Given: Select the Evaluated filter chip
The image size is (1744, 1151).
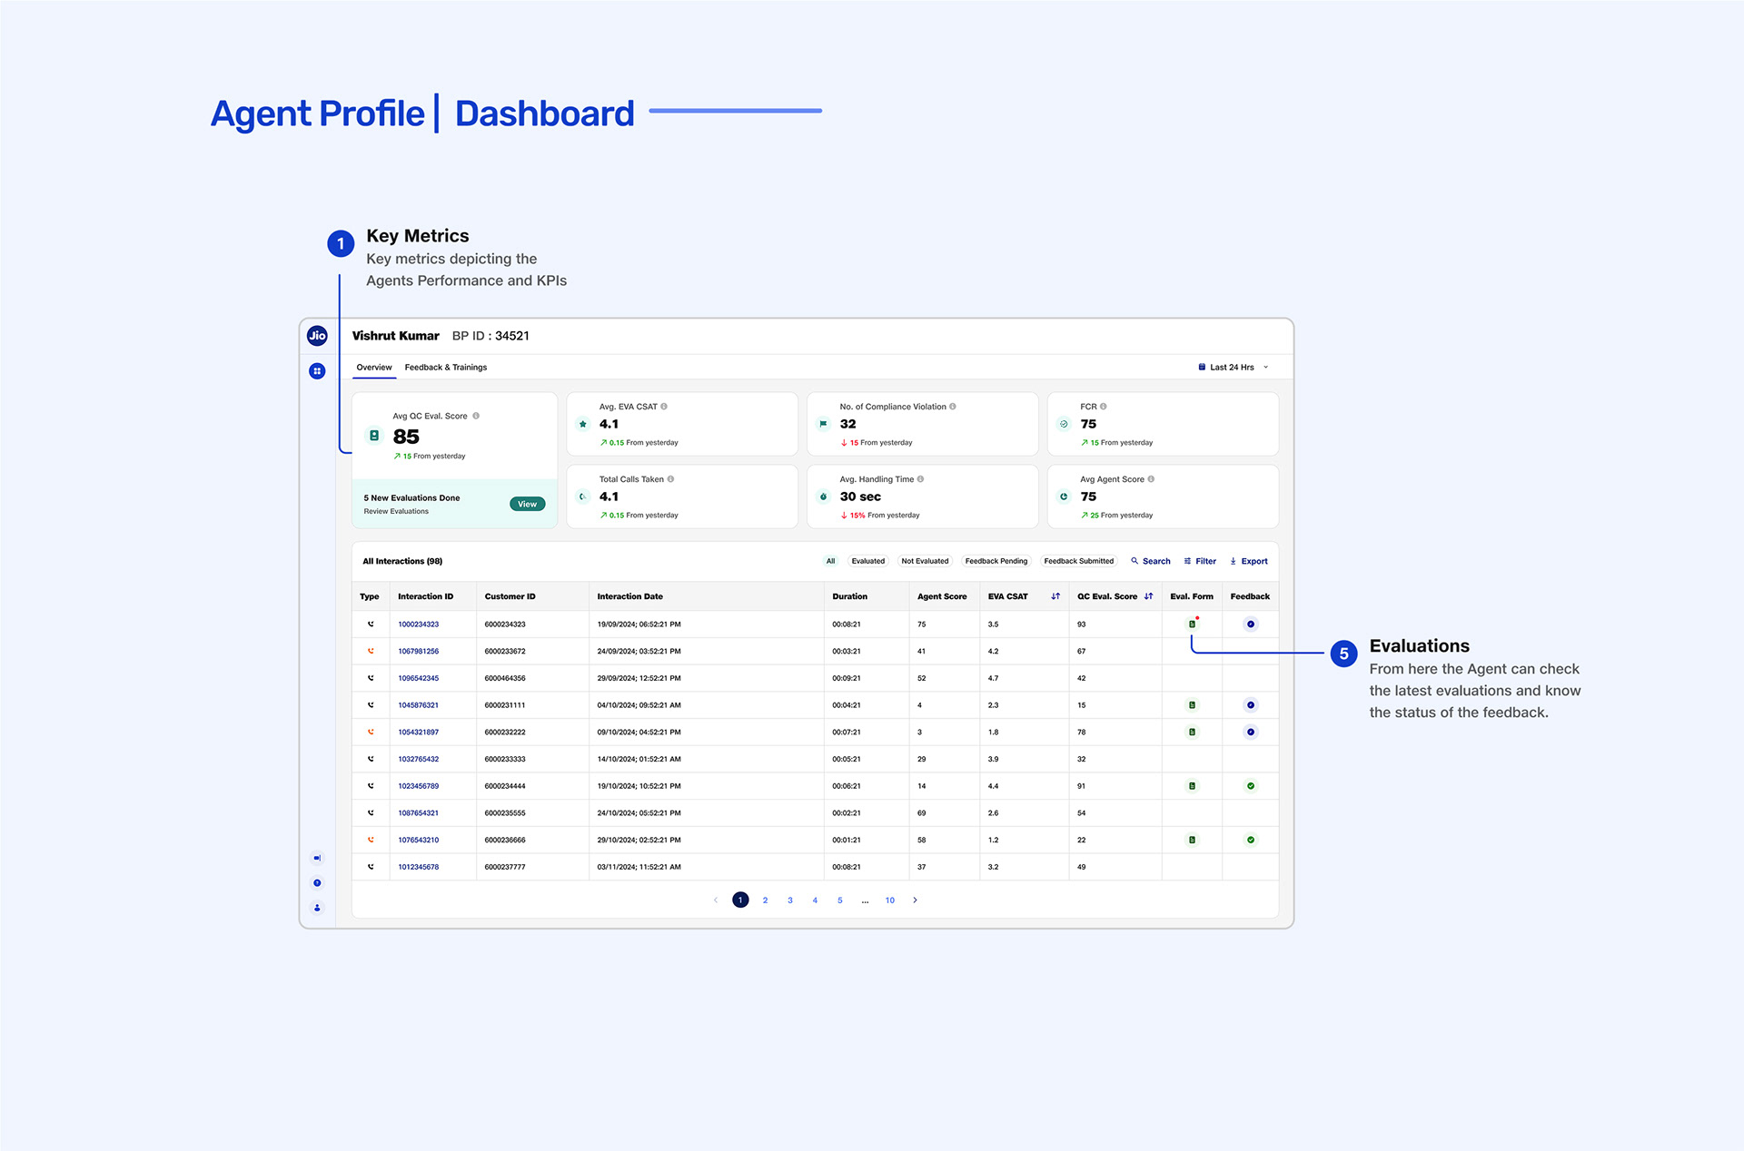Looking at the screenshot, I should coord(867,561).
